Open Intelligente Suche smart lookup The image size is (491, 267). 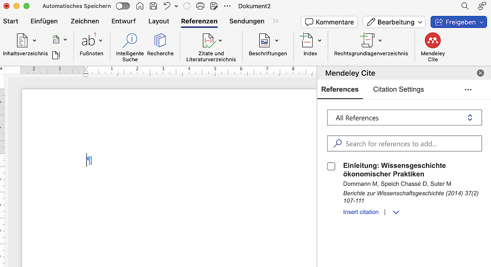(130, 41)
